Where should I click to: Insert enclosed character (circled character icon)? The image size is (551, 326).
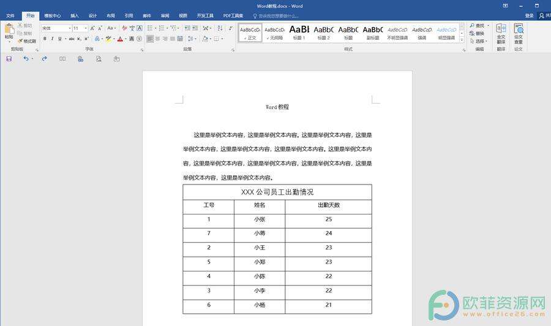point(139,39)
